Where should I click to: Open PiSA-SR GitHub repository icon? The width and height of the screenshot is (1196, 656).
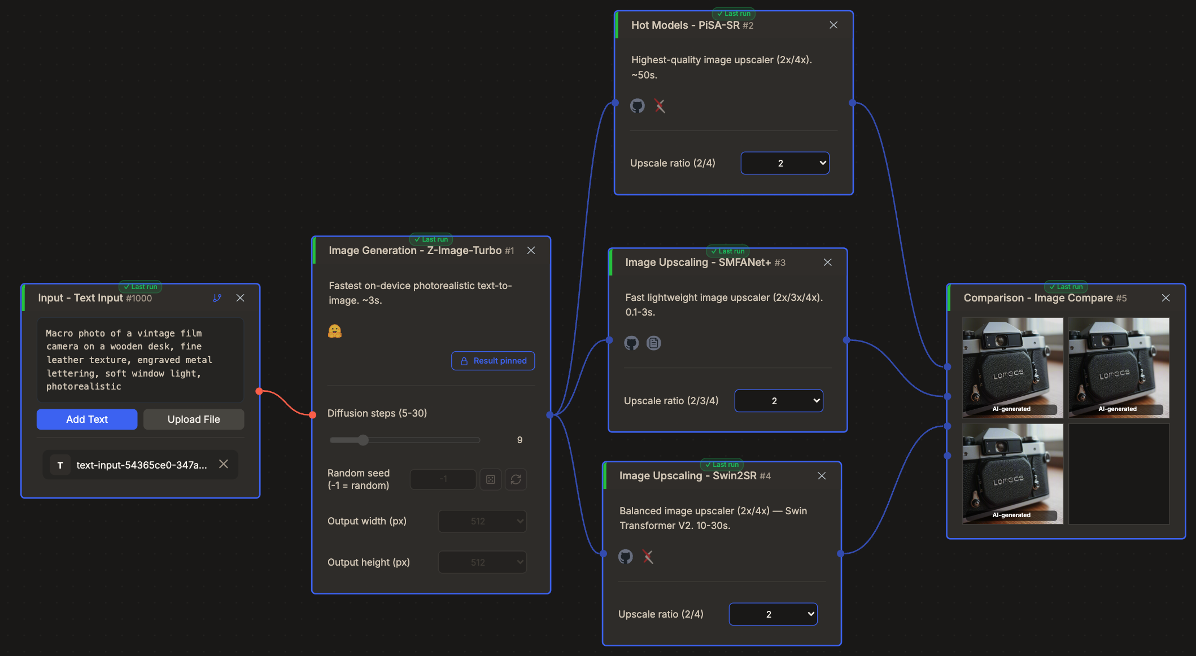[x=638, y=106]
